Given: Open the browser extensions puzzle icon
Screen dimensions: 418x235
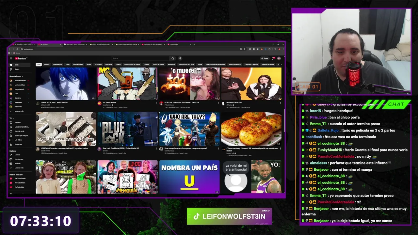Looking at the screenshot, I should click(269, 49).
